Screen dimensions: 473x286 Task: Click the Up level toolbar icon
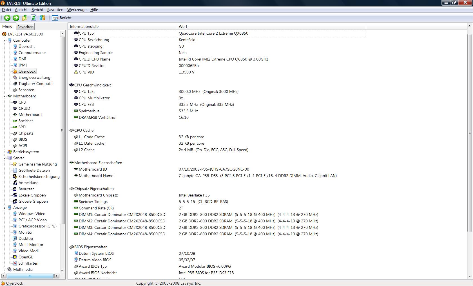click(25, 18)
